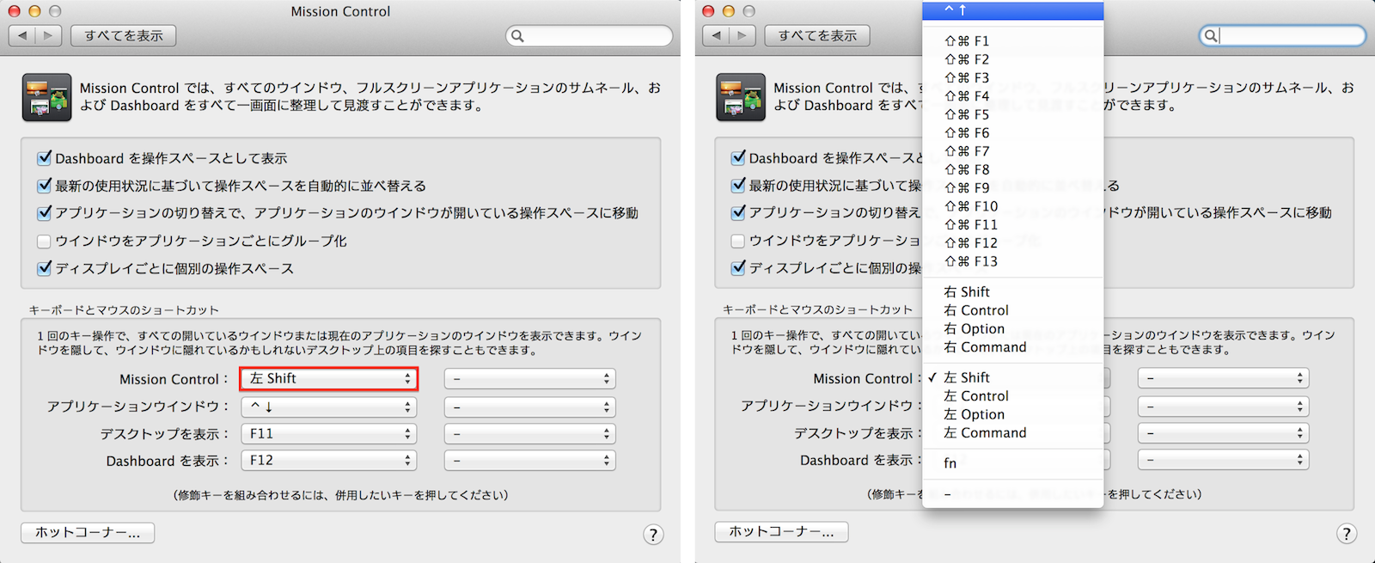
Task: Open Dashboard を表示 mouse shortcut dropdown, left window
Action: point(530,461)
